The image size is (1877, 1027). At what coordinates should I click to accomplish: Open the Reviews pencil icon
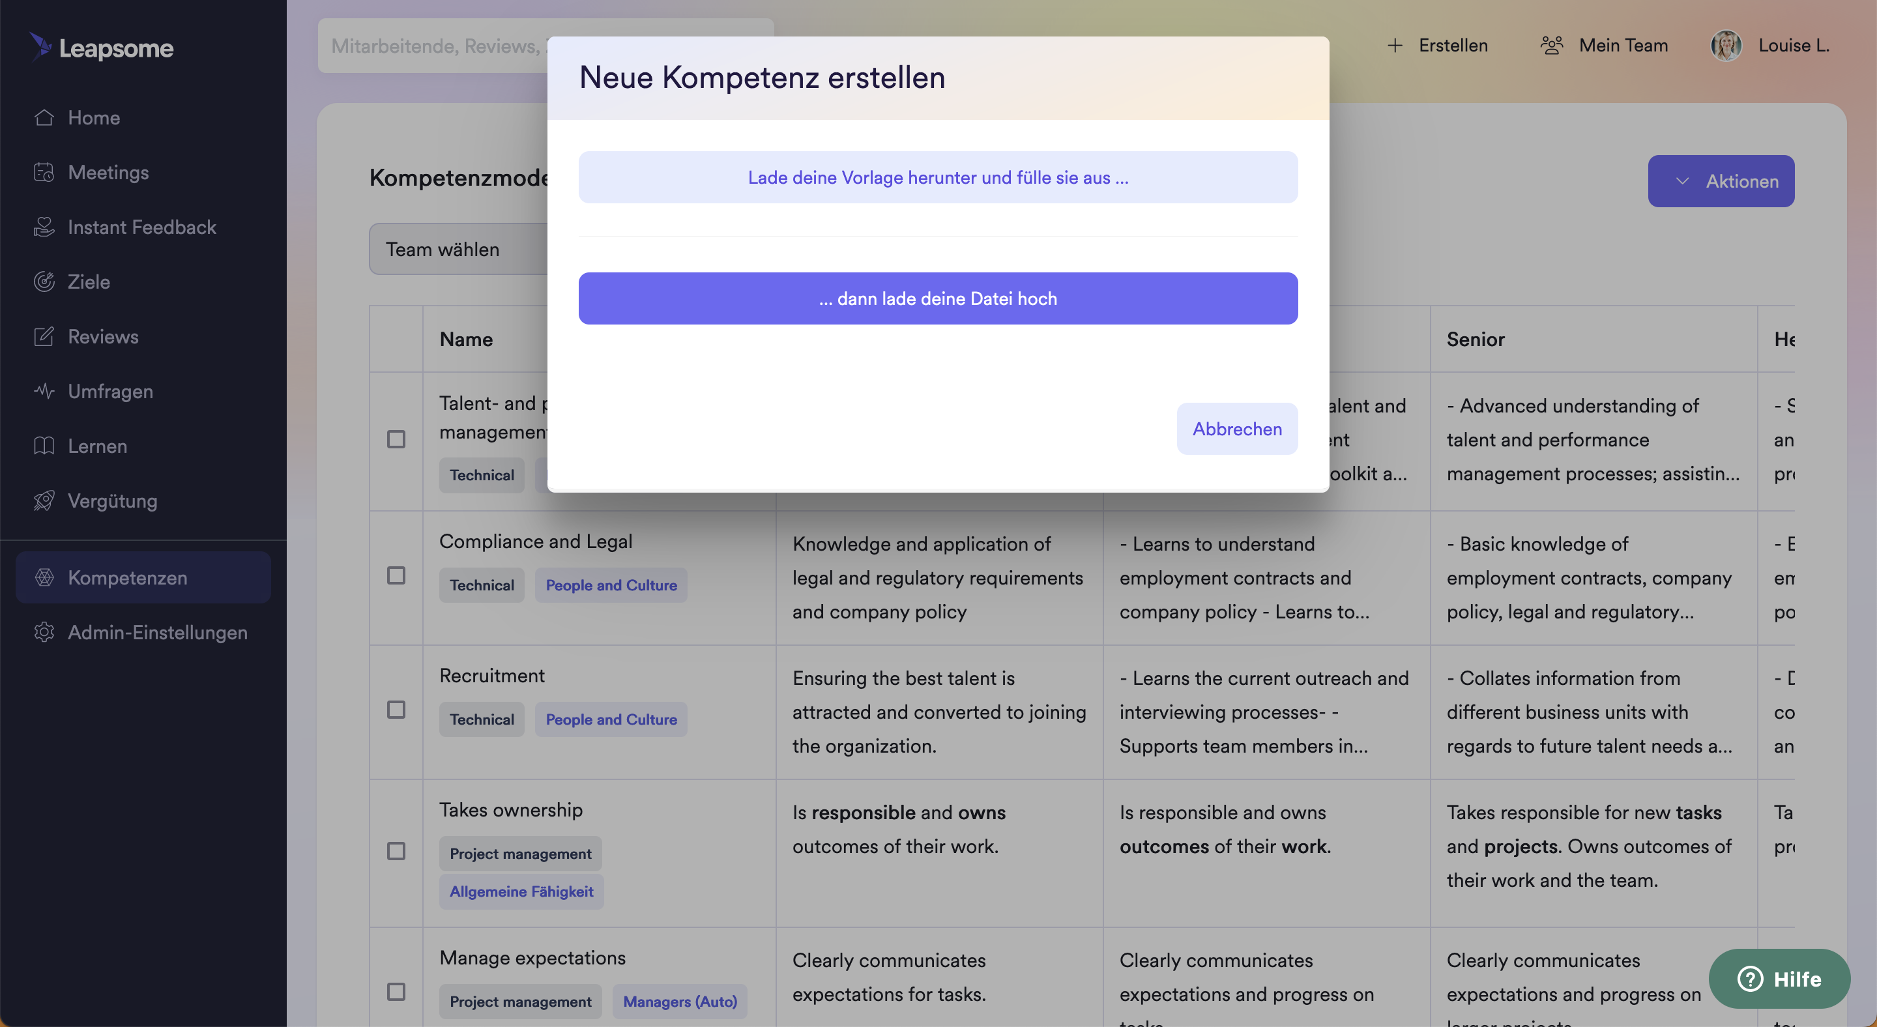click(x=44, y=336)
